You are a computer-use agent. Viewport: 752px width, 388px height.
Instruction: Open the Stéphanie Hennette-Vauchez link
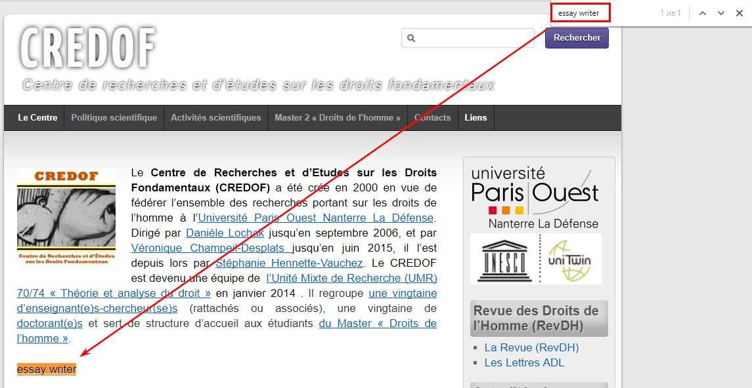tap(289, 263)
